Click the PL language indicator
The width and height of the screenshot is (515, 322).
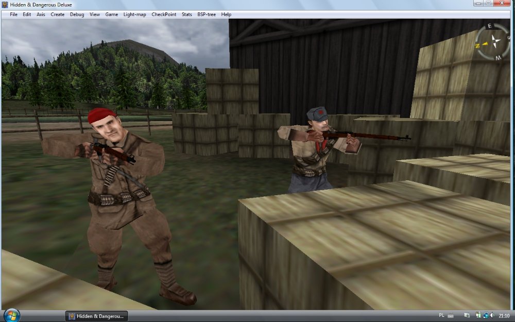[x=441, y=315]
